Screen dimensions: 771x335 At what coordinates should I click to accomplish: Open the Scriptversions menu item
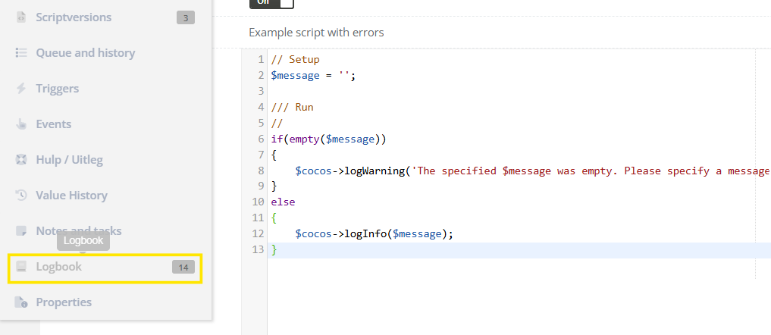pos(74,17)
